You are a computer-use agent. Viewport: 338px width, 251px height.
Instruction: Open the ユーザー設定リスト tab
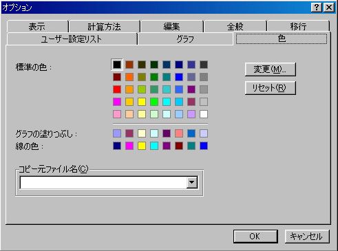click(72, 39)
